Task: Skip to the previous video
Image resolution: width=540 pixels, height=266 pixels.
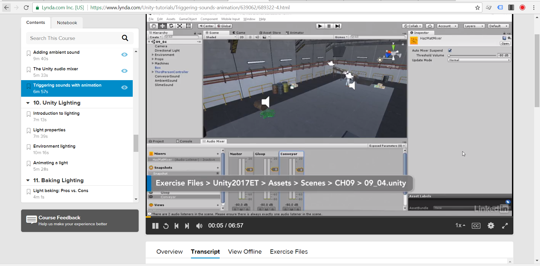Action: click(177, 226)
